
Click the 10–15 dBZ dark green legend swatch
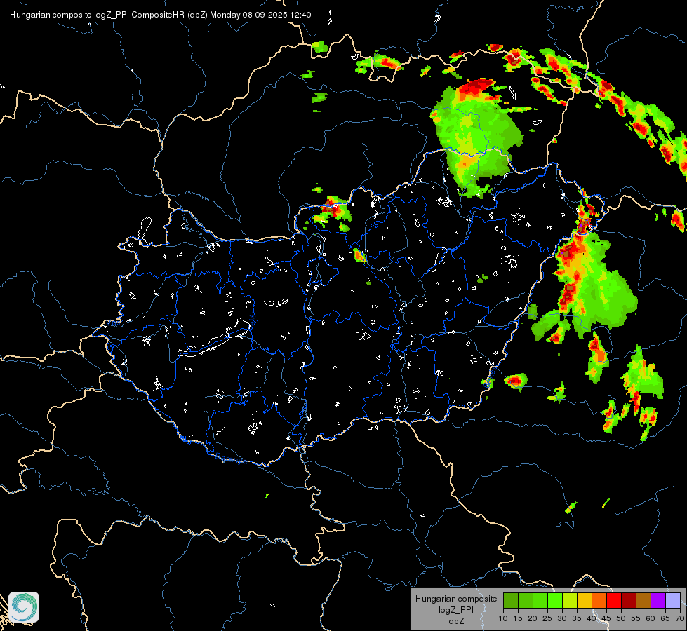click(511, 600)
